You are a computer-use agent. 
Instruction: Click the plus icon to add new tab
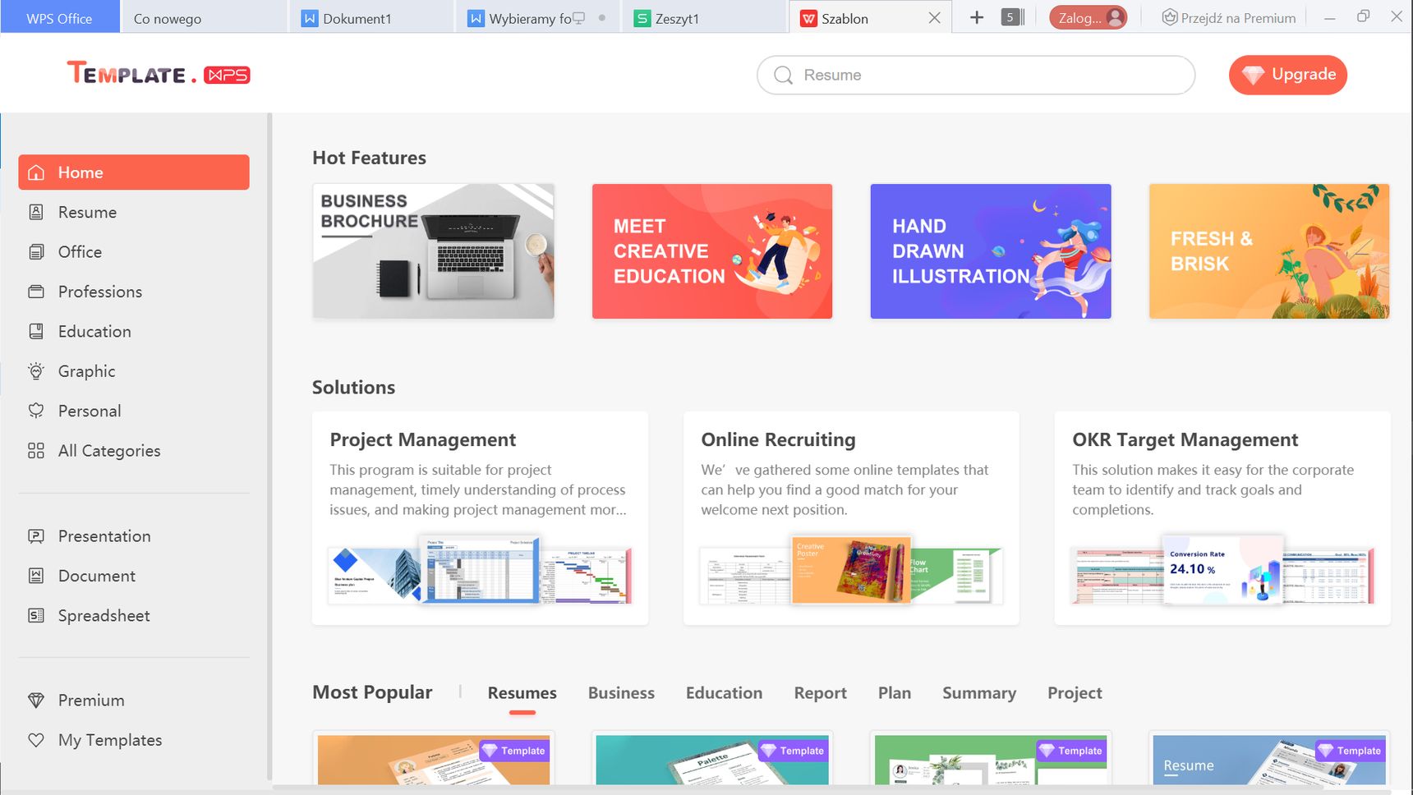pos(977,17)
